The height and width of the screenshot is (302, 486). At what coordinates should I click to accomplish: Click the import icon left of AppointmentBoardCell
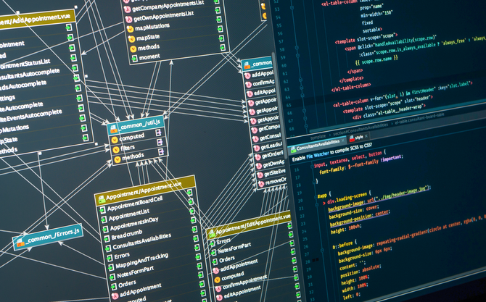coord(102,211)
